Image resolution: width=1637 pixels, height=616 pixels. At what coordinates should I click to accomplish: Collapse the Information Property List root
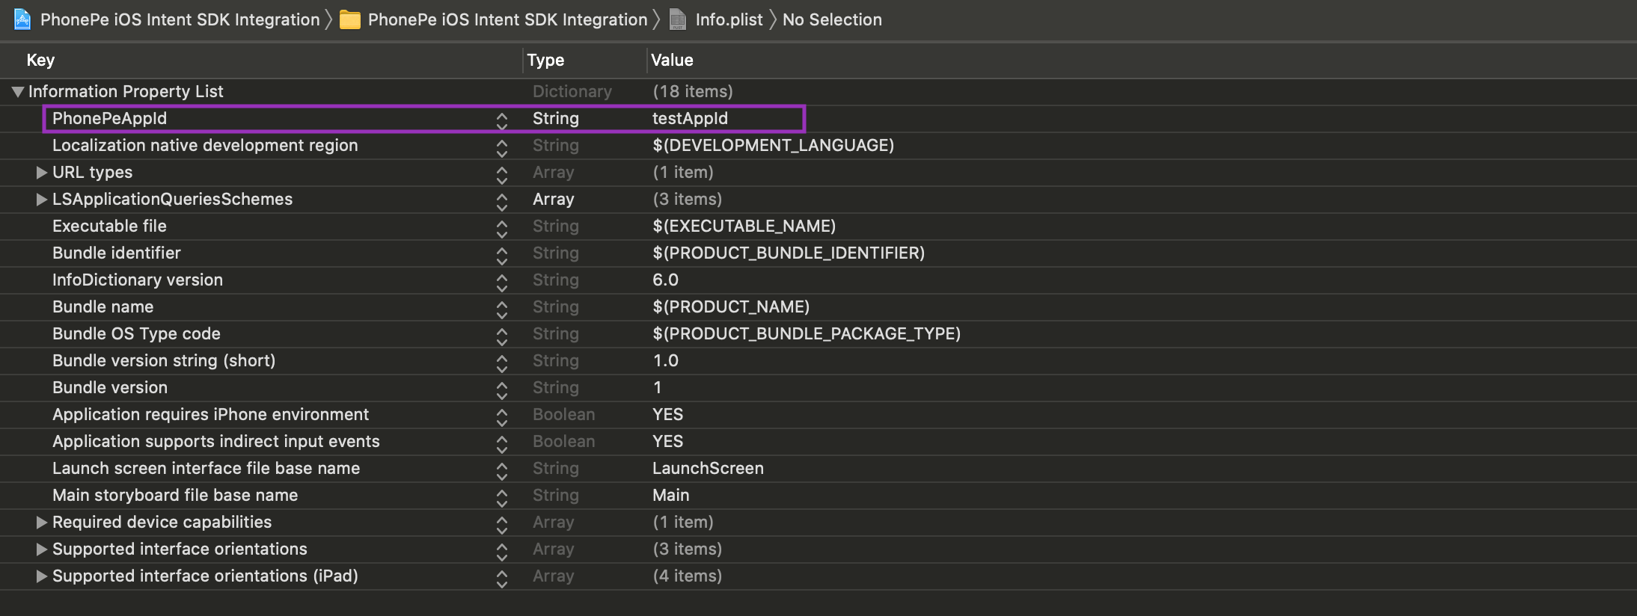tap(18, 92)
